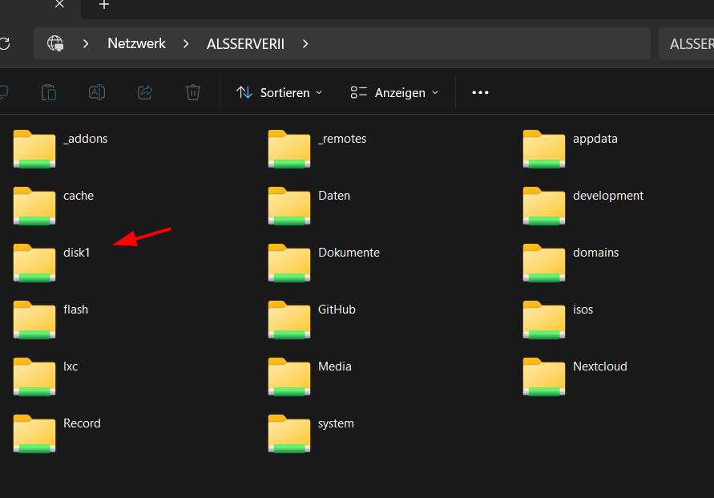The width and height of the screenshot is (714, 498).
Task: Select the flash folder icon
Action: 34,320
